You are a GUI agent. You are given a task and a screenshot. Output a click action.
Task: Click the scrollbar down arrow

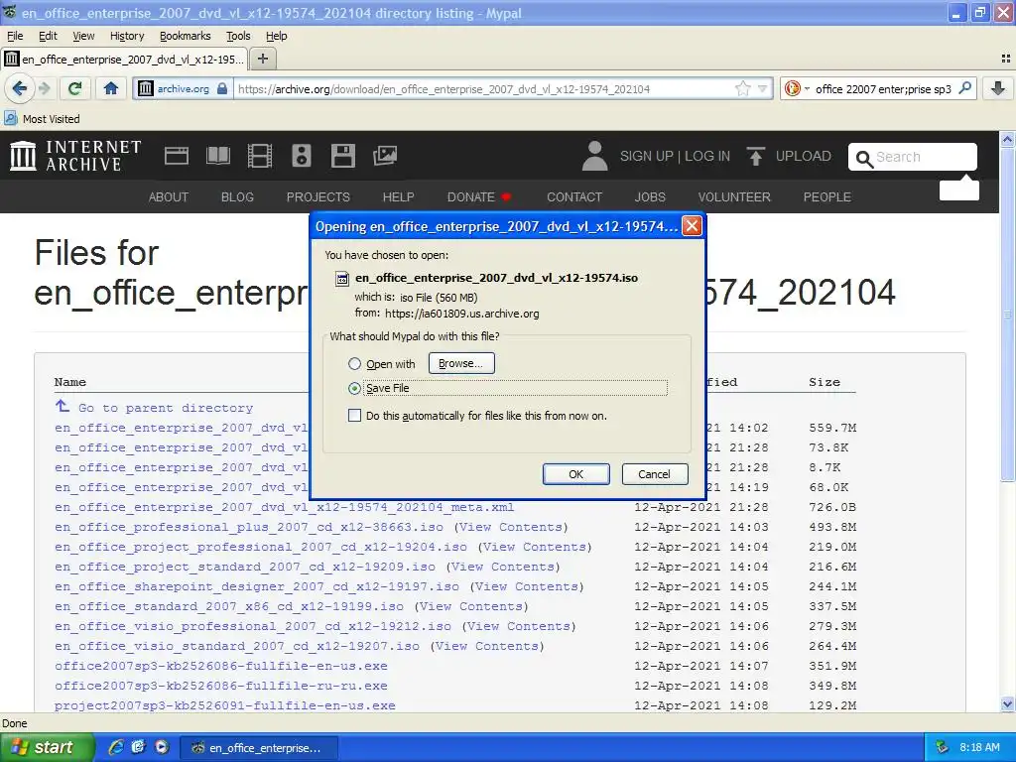point(1007,703)
